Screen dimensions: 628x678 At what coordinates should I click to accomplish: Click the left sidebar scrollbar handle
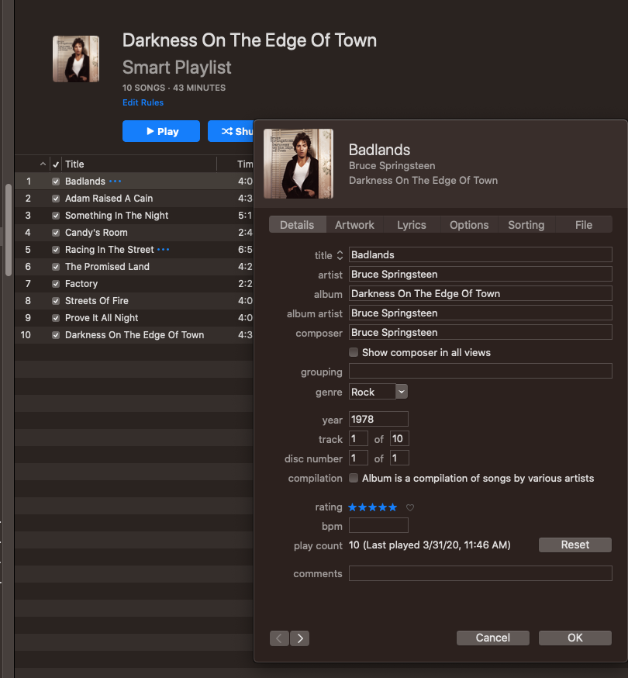tap(9, 230)
